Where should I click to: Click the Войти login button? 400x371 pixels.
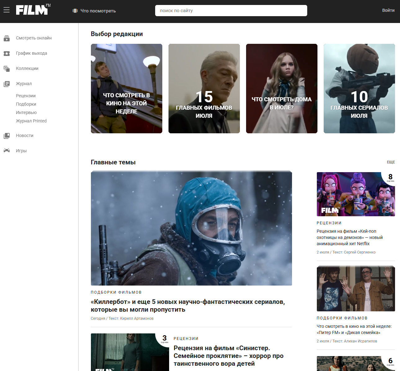388,10
